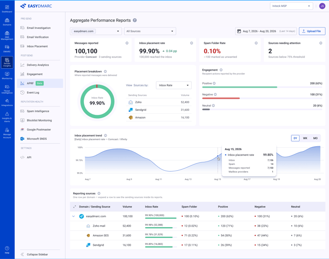This screenshot has height=259, width=329.
Task: Click info icon on Messages reported card
Action: point(127,43)
